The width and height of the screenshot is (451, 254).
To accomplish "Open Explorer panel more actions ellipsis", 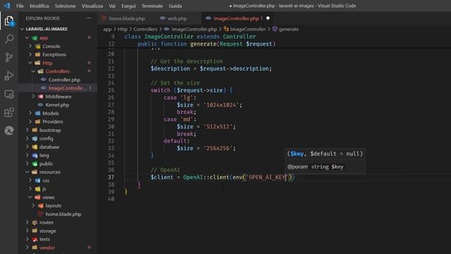I will tap(88, 18).
